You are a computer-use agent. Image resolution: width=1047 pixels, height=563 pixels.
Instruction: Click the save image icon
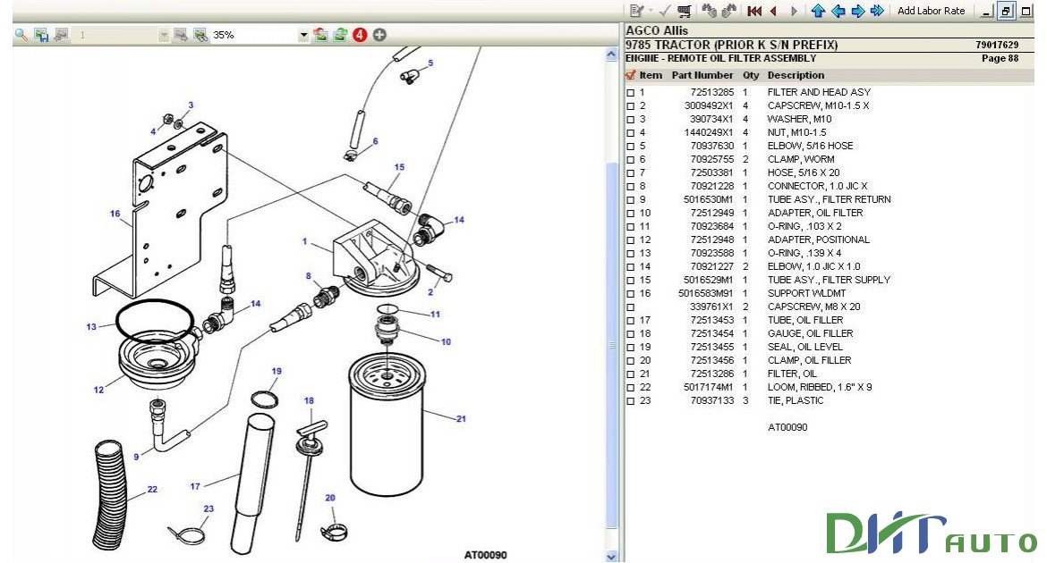(x=40, y=36)
